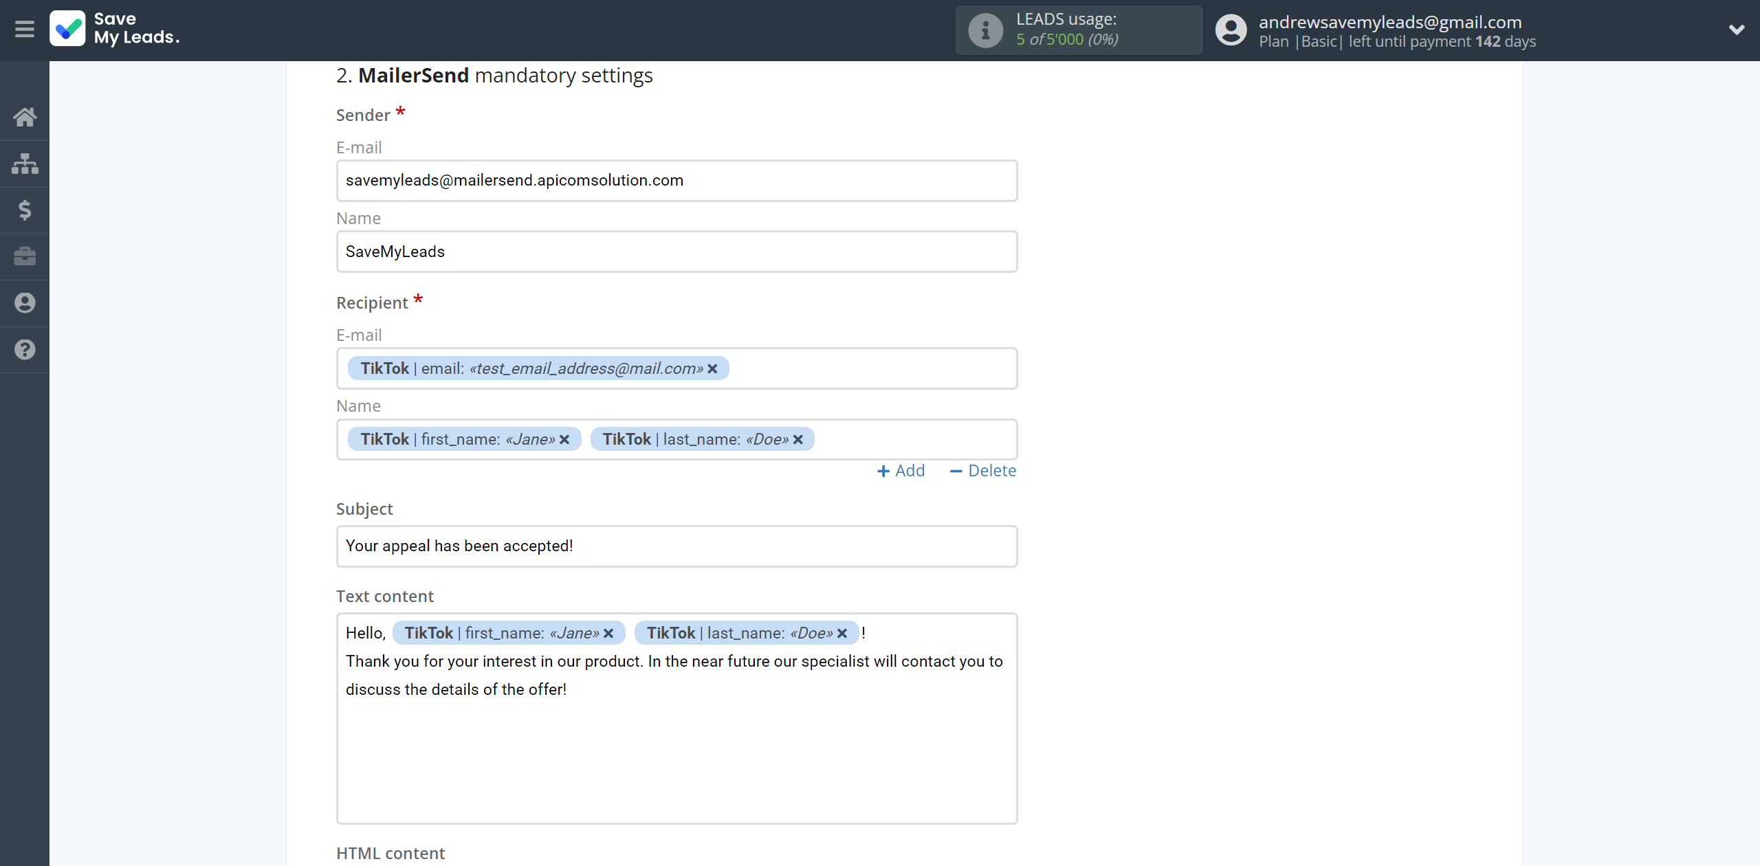Remove the TikTok email tag from Recipient
The width and height of the screenshot is (1760, 866).
click(713, 369)
